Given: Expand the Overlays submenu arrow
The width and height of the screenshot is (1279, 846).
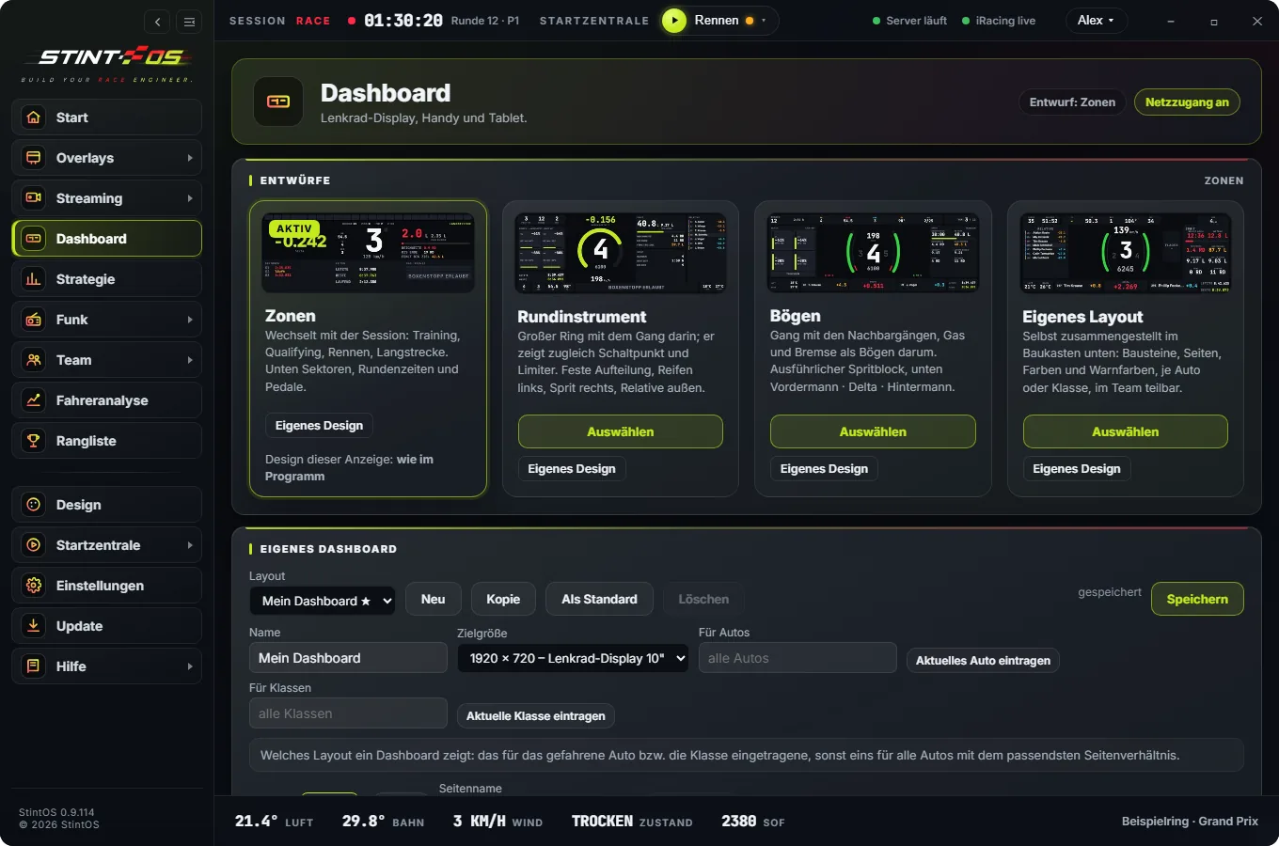Looking at the screenshot, I should pos(190,158).
